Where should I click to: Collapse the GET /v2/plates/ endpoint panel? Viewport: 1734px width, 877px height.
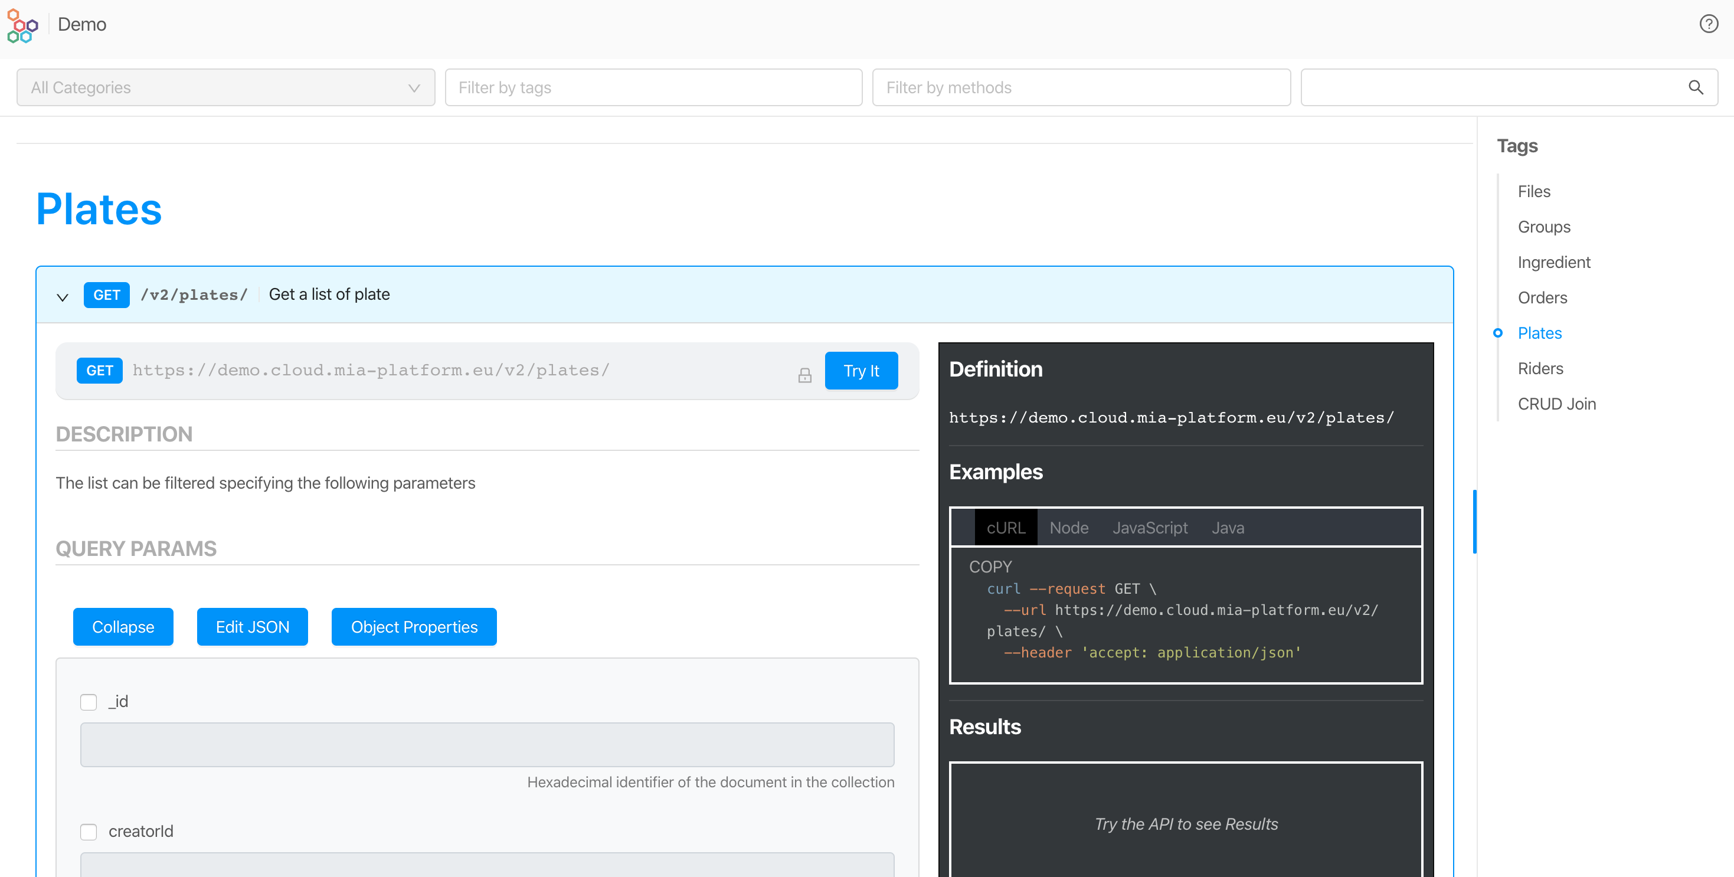[x=62, y=297]
